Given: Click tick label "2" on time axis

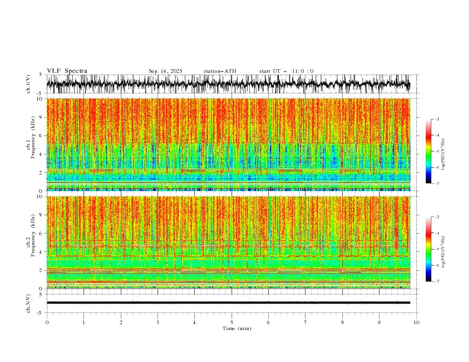Looking at the screenshot, I should click(x=121, y=322).
